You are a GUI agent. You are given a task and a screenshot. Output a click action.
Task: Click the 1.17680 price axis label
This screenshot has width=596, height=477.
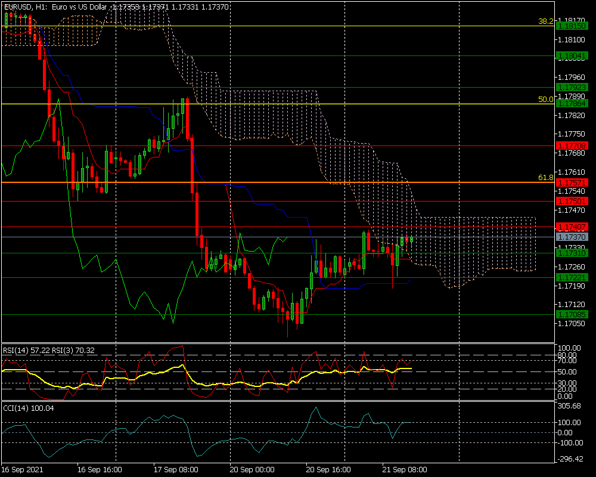[x=572, y=153]
